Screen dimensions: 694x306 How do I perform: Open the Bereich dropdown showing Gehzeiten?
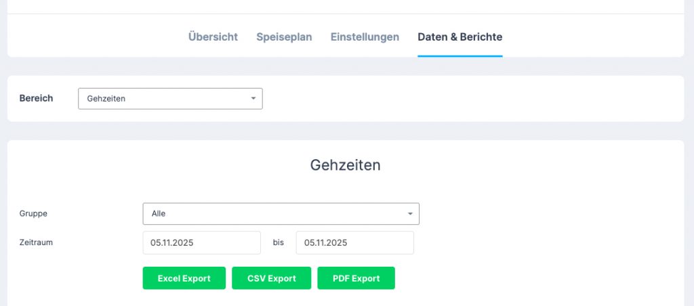[163, 99]
